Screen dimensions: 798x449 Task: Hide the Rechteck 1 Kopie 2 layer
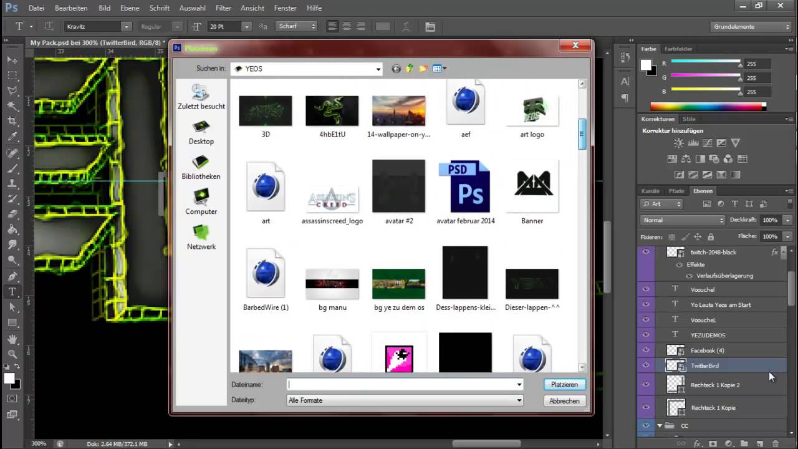[646, 385]
